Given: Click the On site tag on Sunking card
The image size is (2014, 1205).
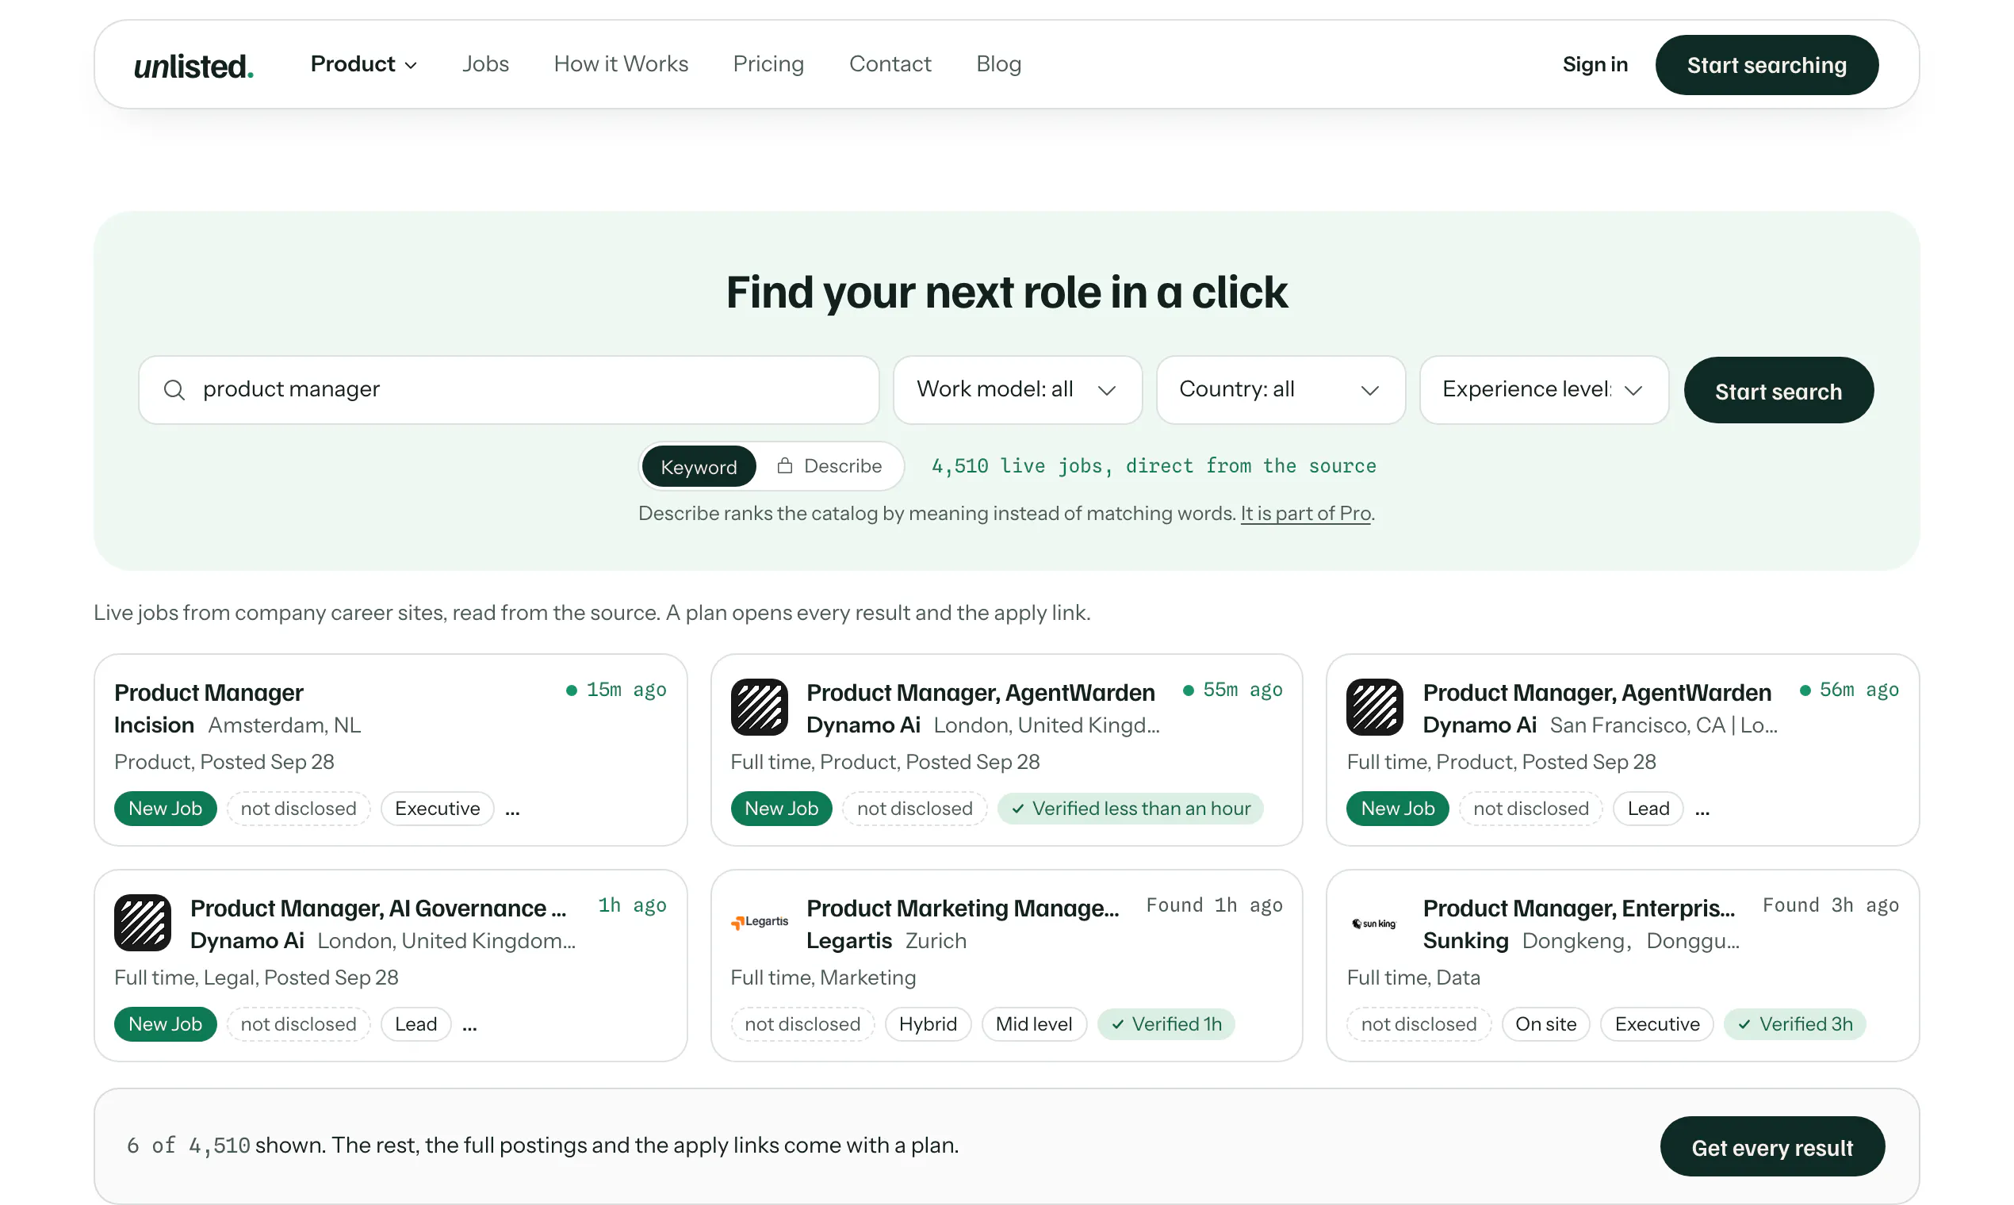Looking at the screenshot, I should [1546, 1024].
